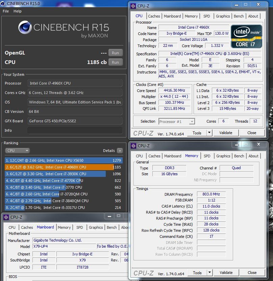
Task: Click DRAM Frequency value 803.0 MHz
Action: pyautogui.click(x=211, y=194)
